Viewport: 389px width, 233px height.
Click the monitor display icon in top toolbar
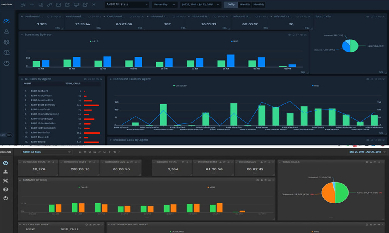pos(76,5)
